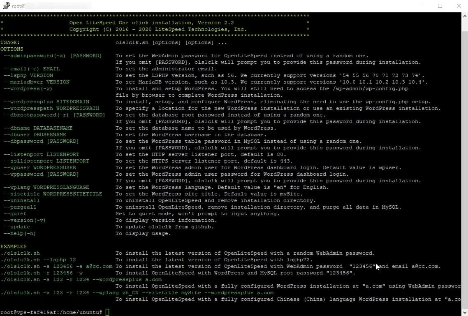The width and height of the screenshot is (468, 316).
Task: Click the "--mariadbver VERSION" option text
Action: tap(36, 82)
